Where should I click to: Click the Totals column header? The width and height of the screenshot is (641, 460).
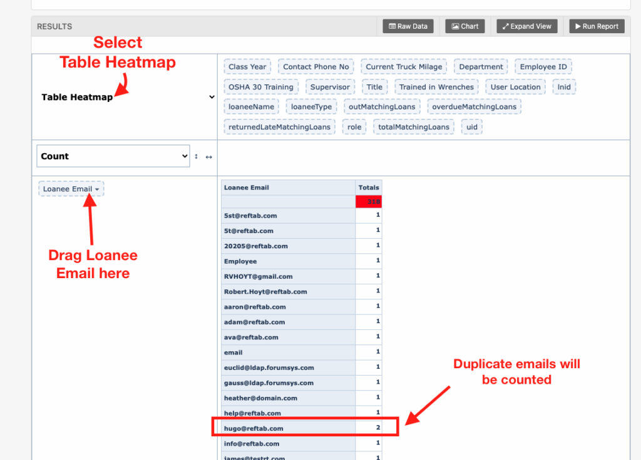coord(368,187)
